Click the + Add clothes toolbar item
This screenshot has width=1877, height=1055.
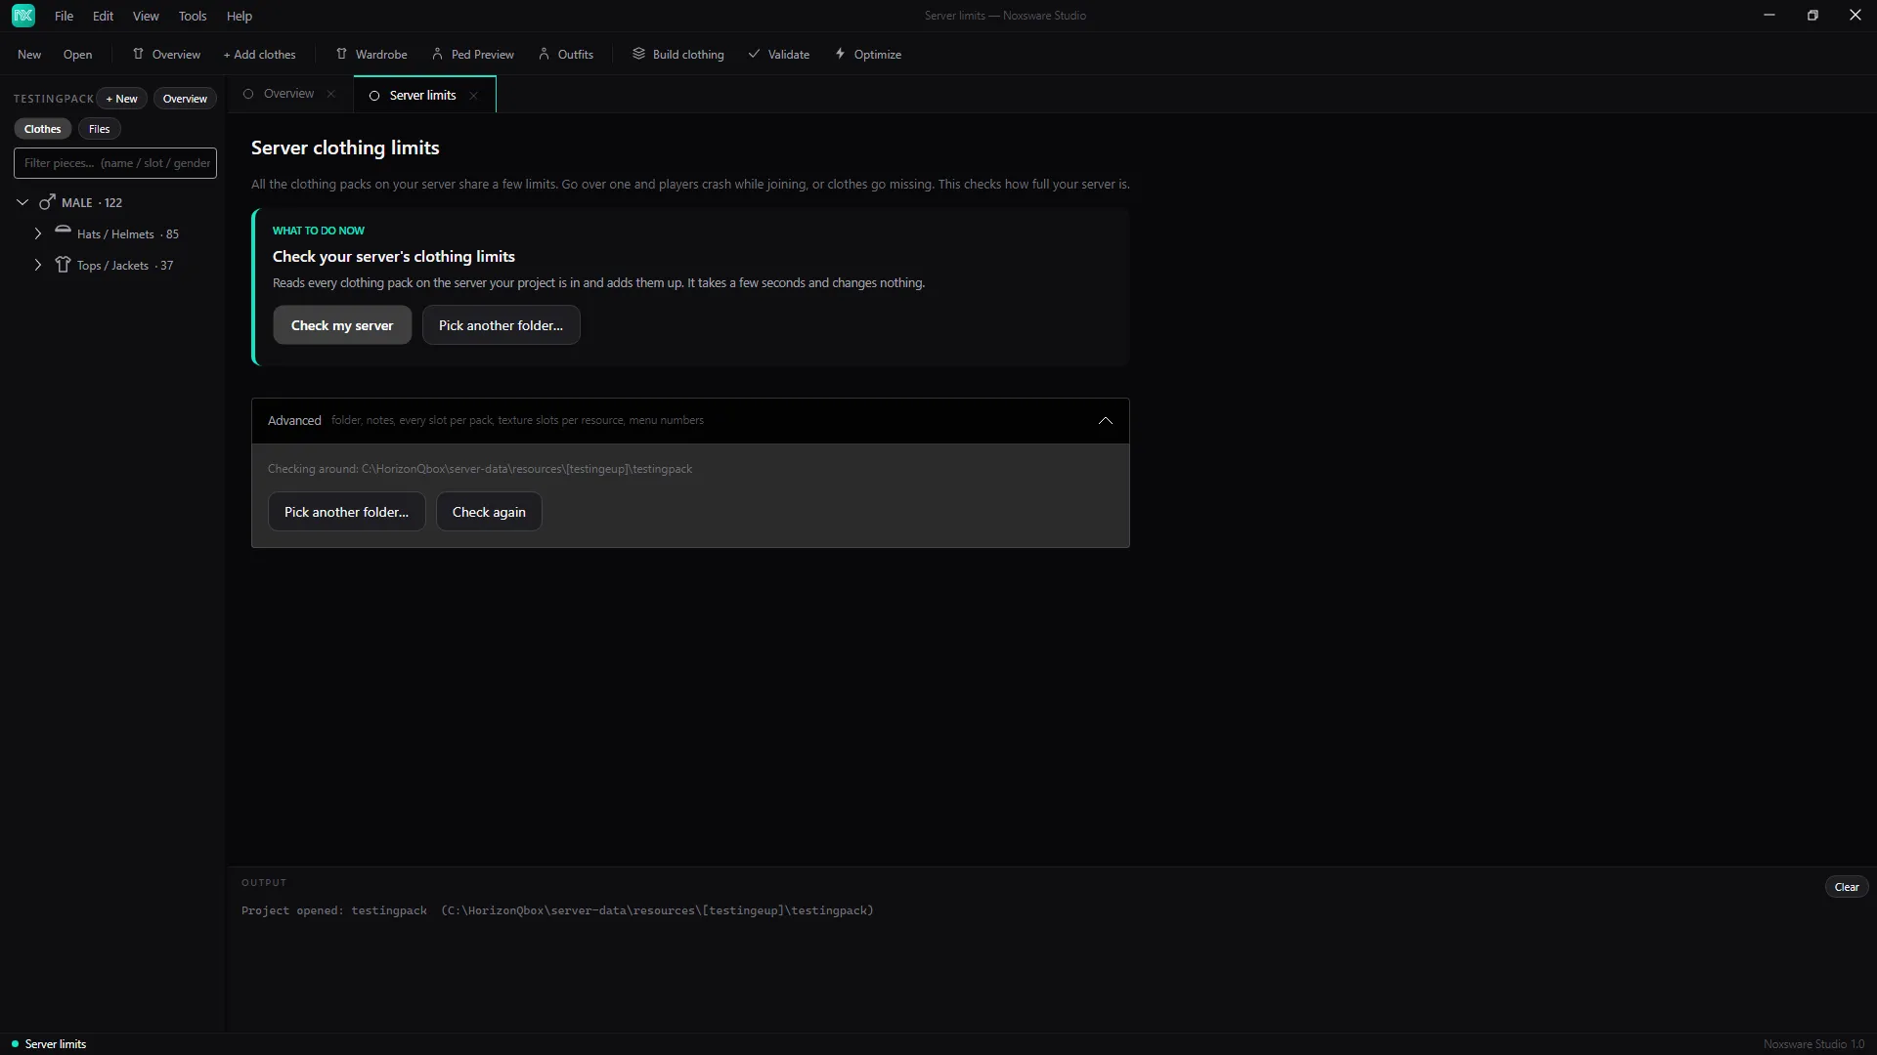coord(259,54)
